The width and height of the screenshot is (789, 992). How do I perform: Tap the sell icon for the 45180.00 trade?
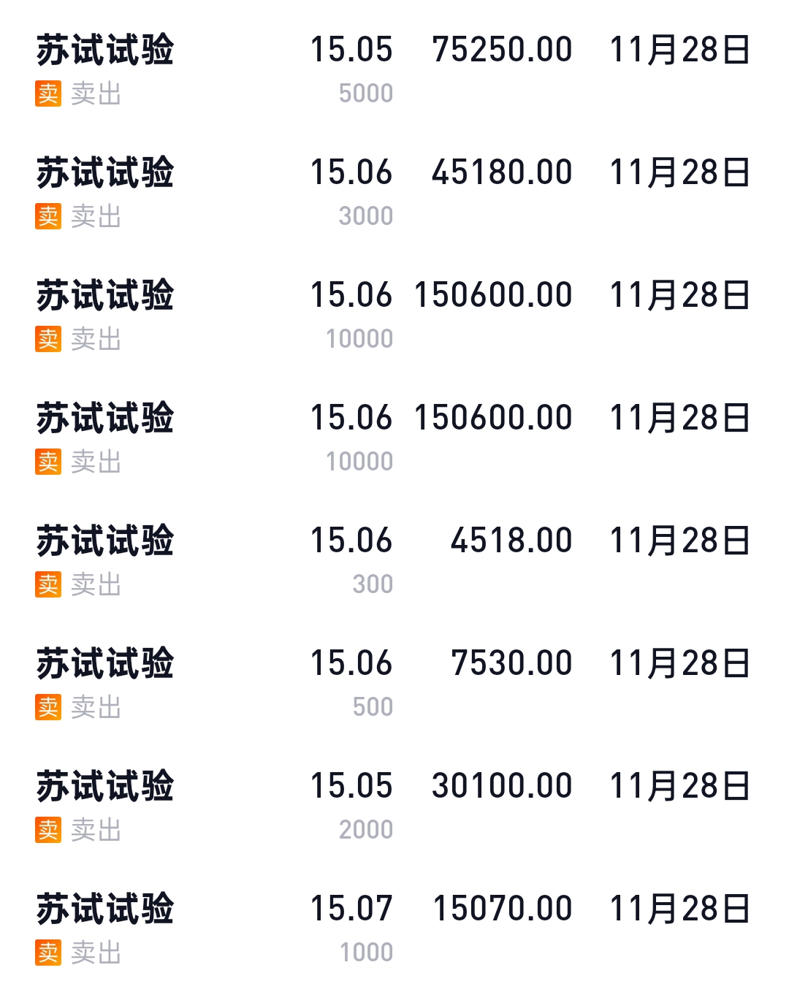click(x=48, y=216)
